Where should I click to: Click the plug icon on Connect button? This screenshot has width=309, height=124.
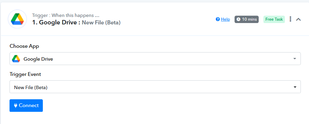(x=16, y=105)
